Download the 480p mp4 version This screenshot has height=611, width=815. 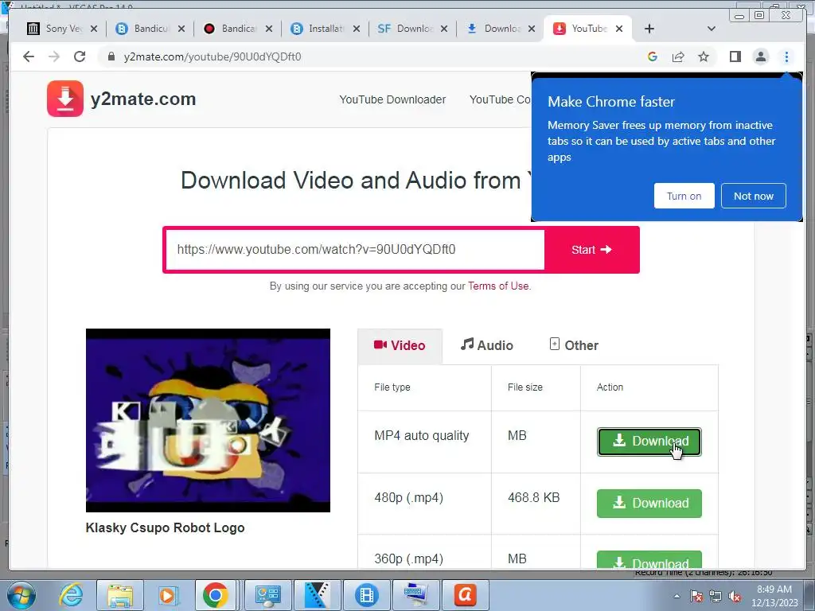[x=649, y=503]
